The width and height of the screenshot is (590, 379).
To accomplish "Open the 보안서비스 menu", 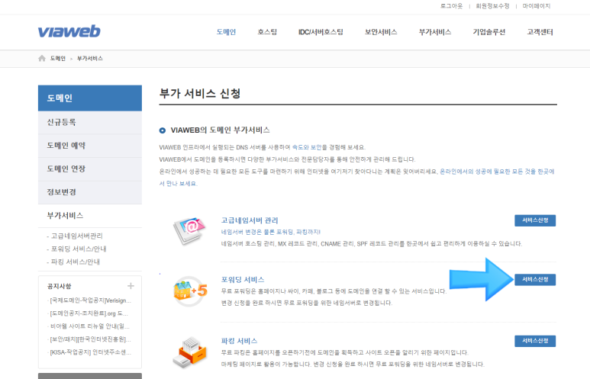I will (381, 32).
